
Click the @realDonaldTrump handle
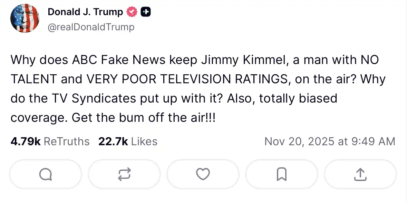(91, 27)
